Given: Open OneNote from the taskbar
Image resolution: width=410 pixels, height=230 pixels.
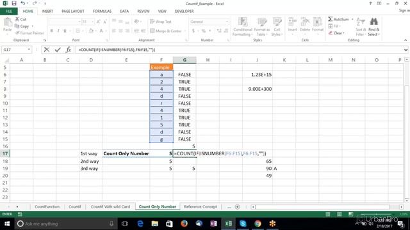Looking at the screenshot, I should (213, 224).
